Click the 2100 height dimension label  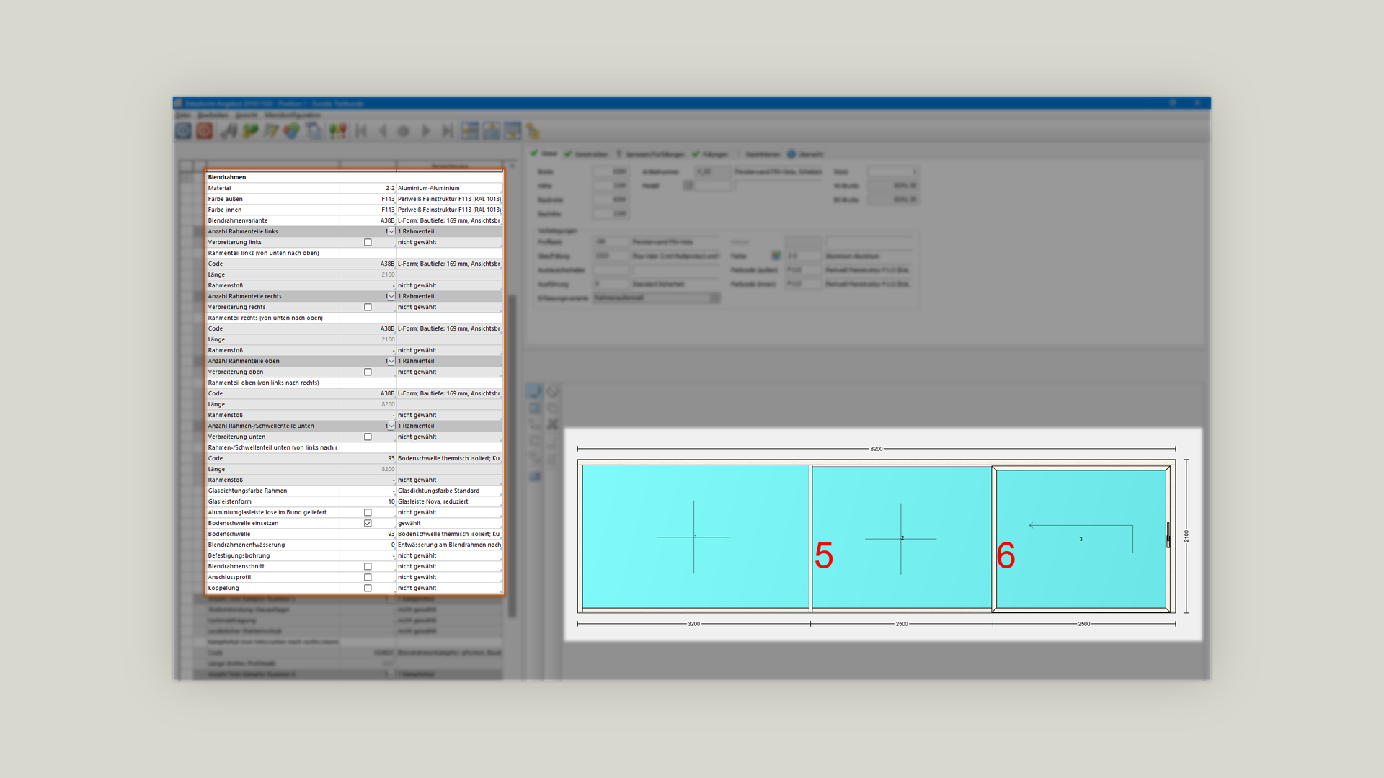coord(1186,536)
